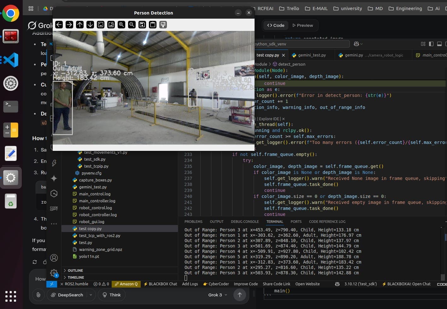Viewport: 447px width, 309px height.
Task: Open capture_boxes.py in the file explorer
Action: (95, 180)
